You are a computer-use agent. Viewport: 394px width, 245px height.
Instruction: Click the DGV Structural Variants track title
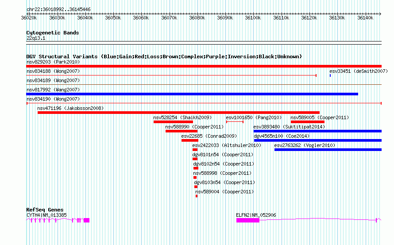pos(164,57)
